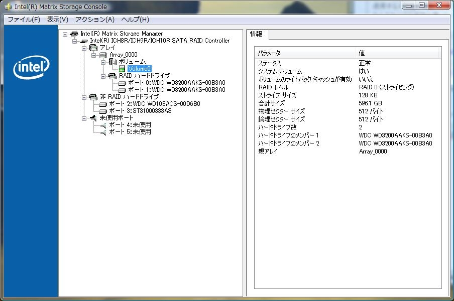Screen dimensions: 454x301
Task: Click the green Volume0 icon
Action: (122, 69)
